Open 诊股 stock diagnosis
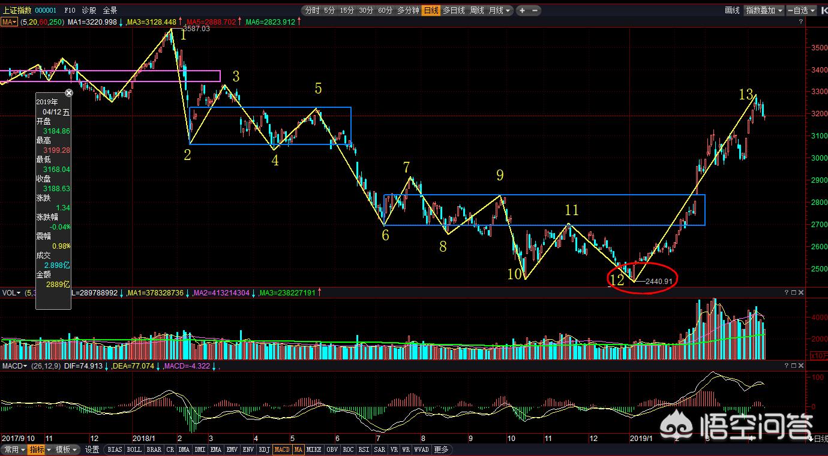The height and width of the screenshot is (456, 828). pyautogui.click(x=89, y=10)
